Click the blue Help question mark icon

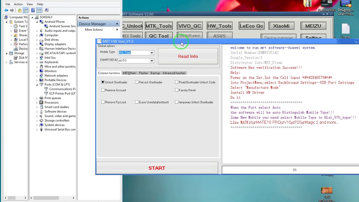click(33, 10)
